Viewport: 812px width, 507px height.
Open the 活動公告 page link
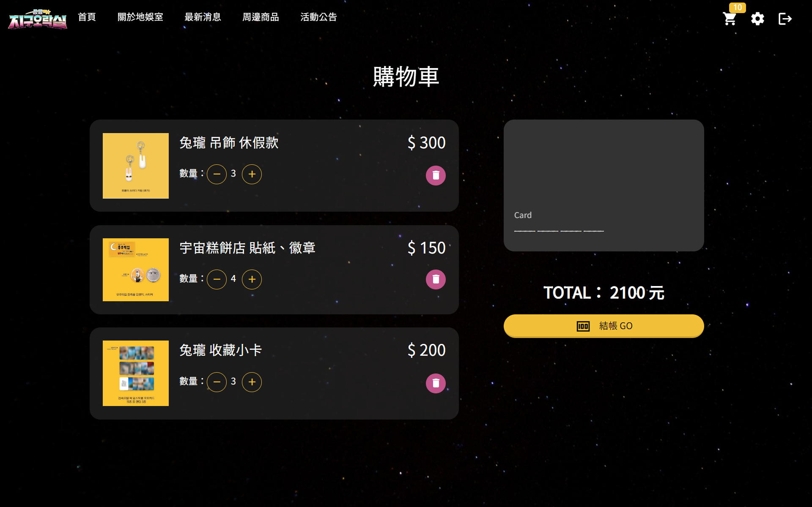pyautogui.click(x=318, y=17)
